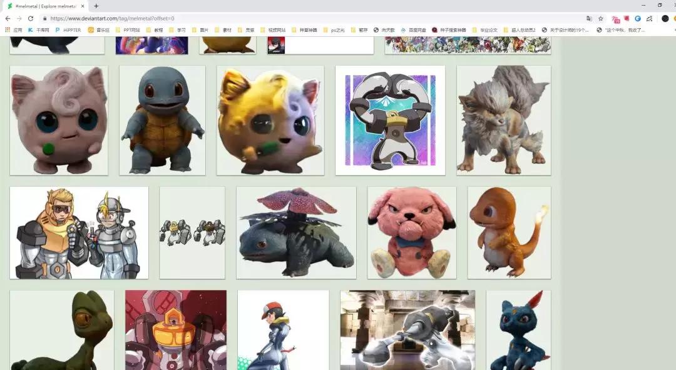
Task: Open the red extension with badge
Action: 616,19
